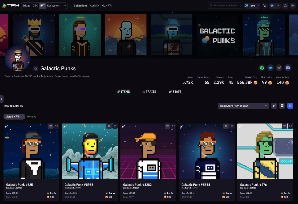Viewport: 298px width, 204px height.
Task: Open the Deal Score High to Low dropdown
Action: [x=244, y=106]
